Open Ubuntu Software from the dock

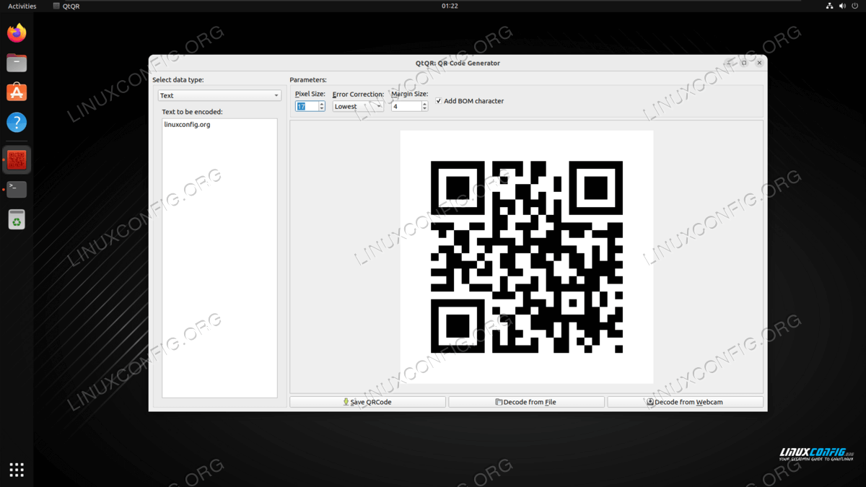tap(17, 92)
